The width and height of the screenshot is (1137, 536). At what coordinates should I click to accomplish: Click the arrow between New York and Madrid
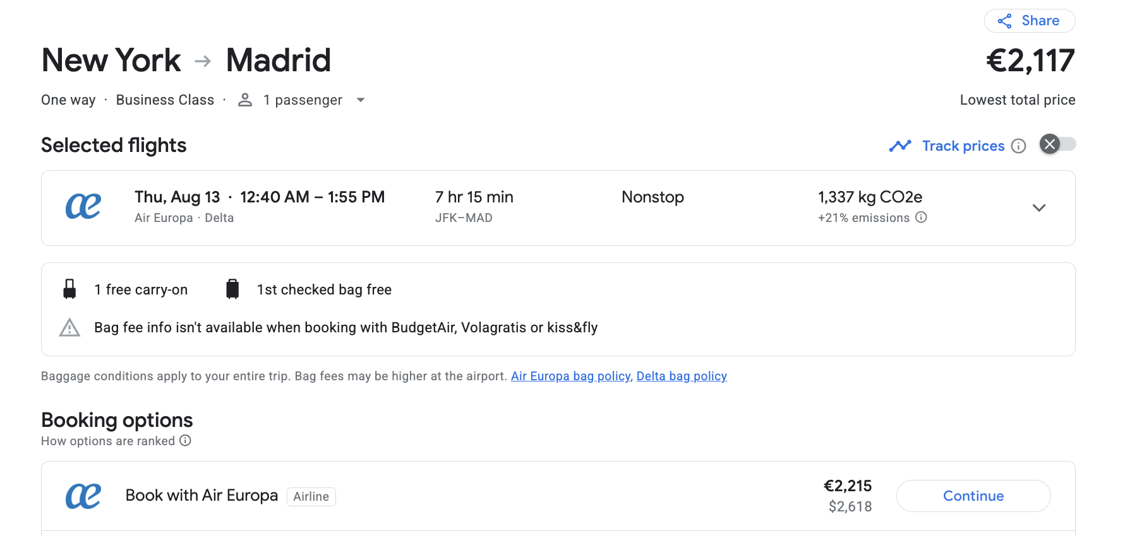(203, 61)
